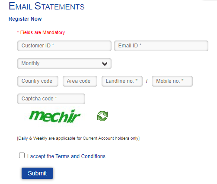The height and width of the screenshot is (184, 217).
Task: Open the Terms and Conditions link text
Action: [80, 156]
